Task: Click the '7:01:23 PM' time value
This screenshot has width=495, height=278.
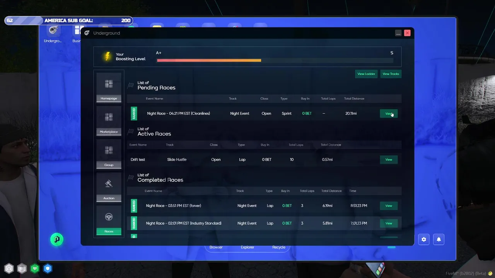Action: [358, 223]
